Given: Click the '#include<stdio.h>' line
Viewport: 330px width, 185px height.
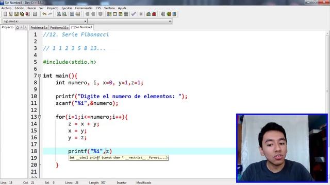Looking at the screenshot, I should [70, 62].
